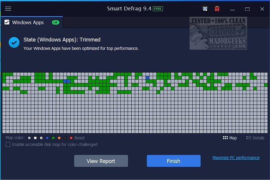Click the blue checkmark state icon
The width and height of the screenshot is (270, 180).
[14, 42]
